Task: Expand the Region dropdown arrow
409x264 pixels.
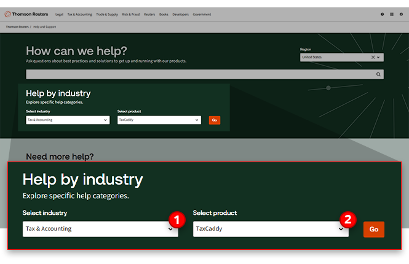Action: [x=378, y=57]
